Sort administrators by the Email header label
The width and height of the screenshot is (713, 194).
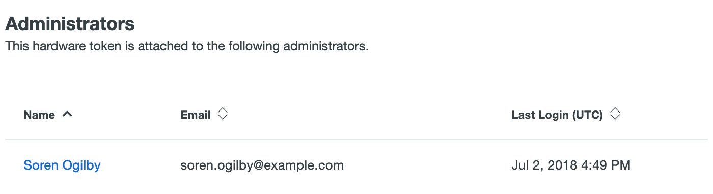point(196,115)
